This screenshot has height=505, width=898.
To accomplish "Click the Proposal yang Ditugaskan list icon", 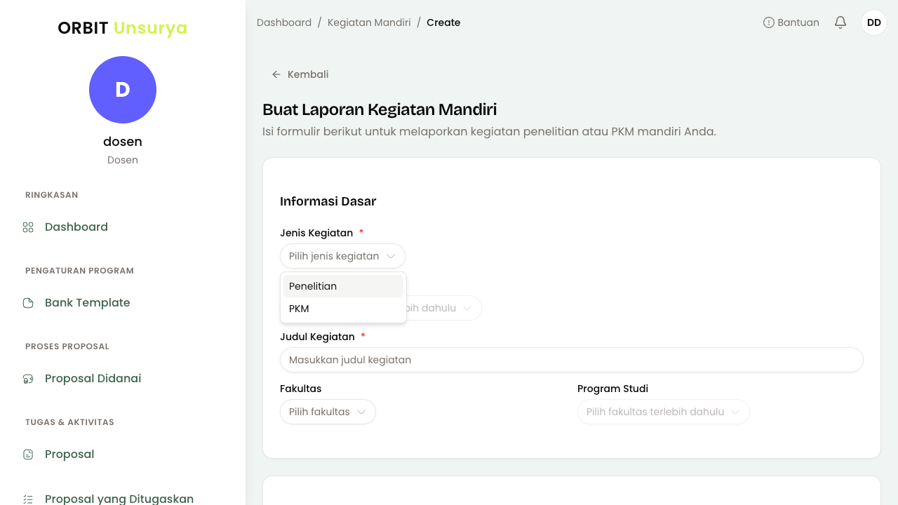I will point(28,499).
